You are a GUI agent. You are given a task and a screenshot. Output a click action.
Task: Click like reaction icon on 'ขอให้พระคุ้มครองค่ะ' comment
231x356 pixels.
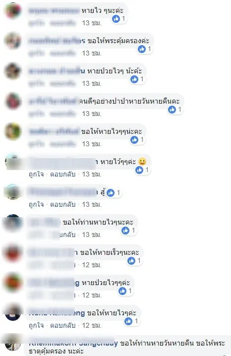[142, 49]
